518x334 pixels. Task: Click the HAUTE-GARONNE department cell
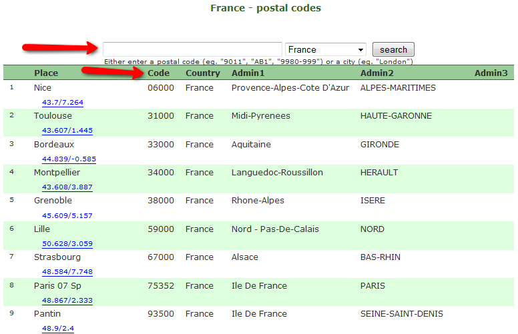[x=396, y=116]
